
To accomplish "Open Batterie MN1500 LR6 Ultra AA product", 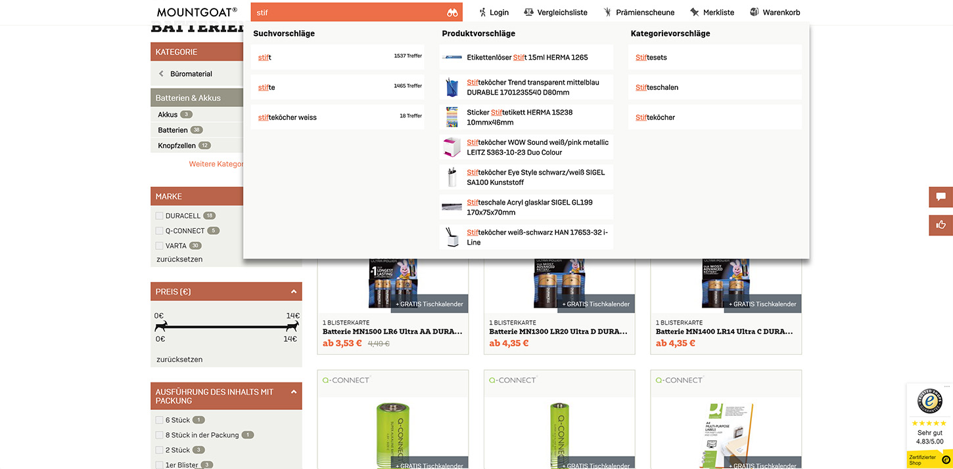I will tap(392, 332).
